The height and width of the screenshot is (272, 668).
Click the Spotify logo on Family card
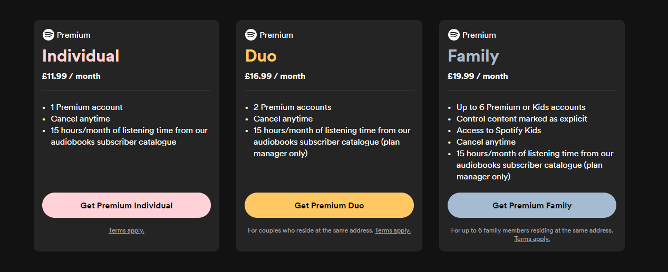click(x=453, y=35)
